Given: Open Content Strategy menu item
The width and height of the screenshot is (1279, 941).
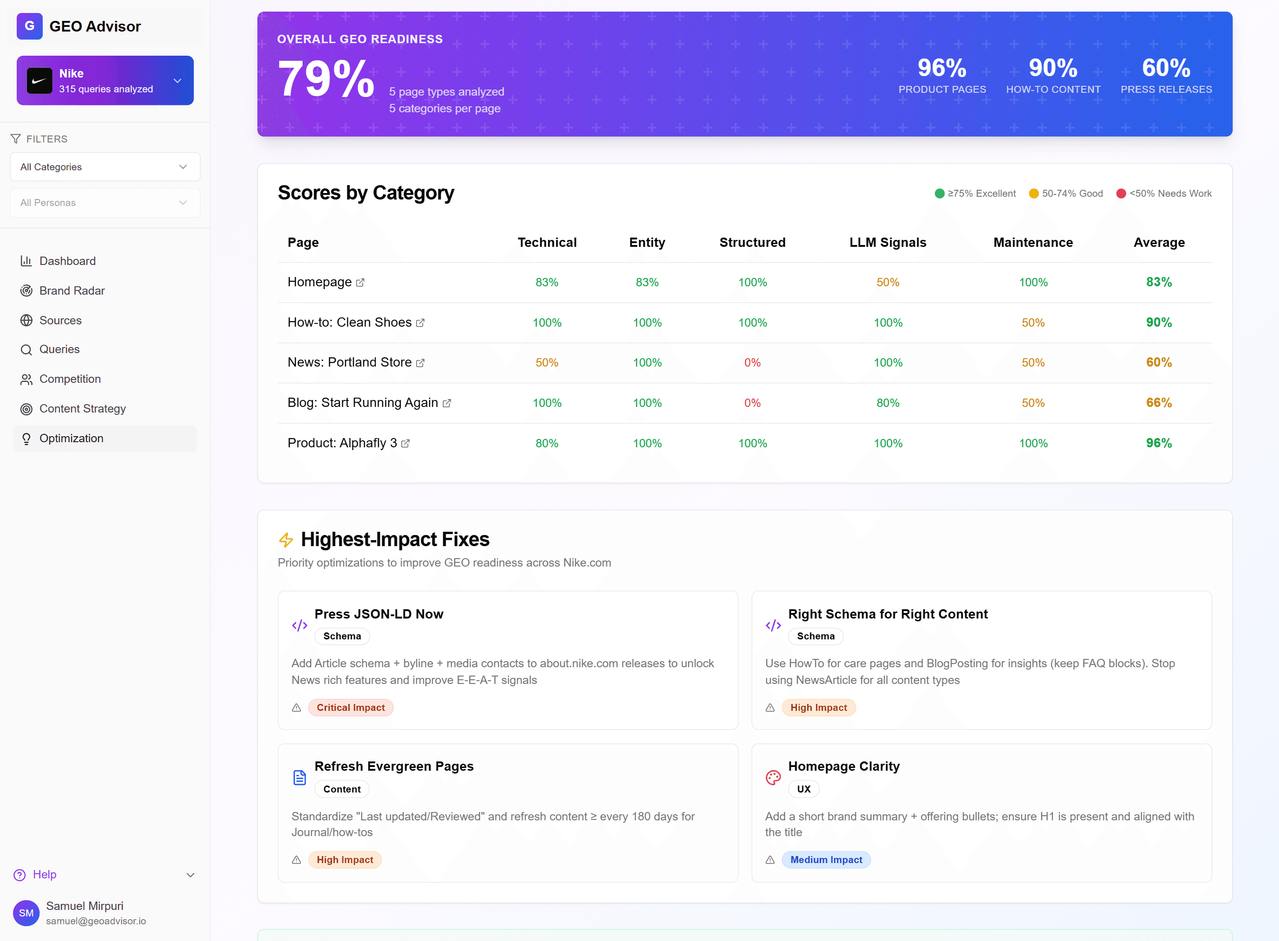Looking at the screenshot, I should [x=83, y=409].
